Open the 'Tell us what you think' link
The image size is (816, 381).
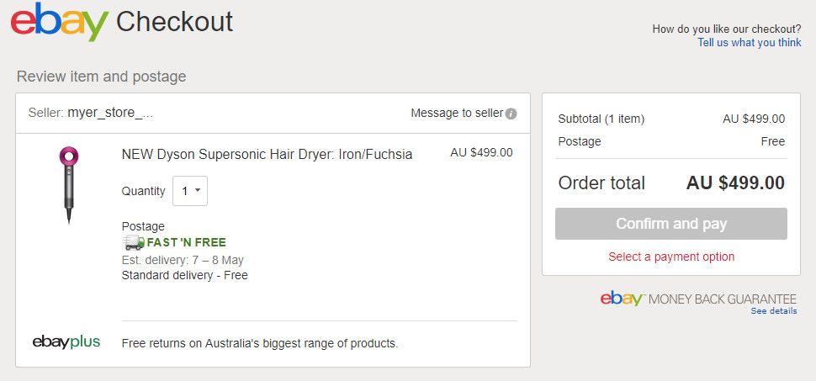(749, 42)
